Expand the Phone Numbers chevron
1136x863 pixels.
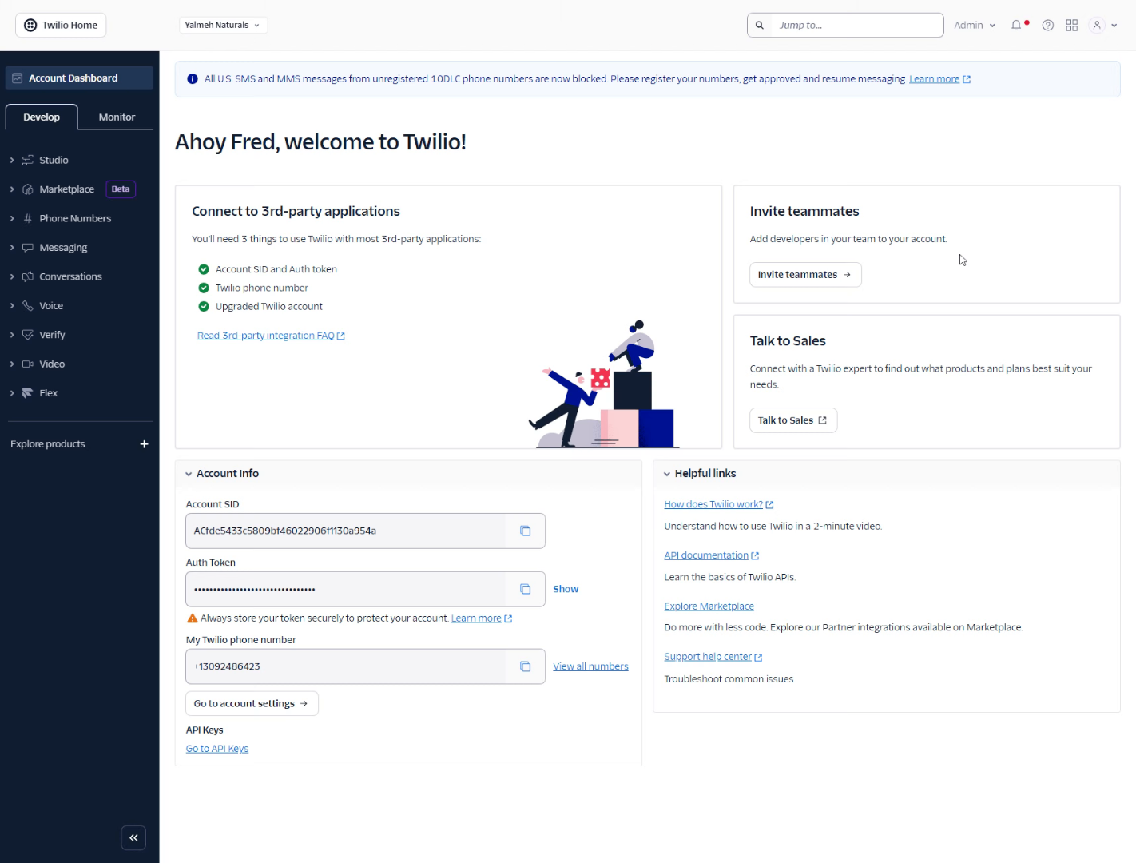12,218
